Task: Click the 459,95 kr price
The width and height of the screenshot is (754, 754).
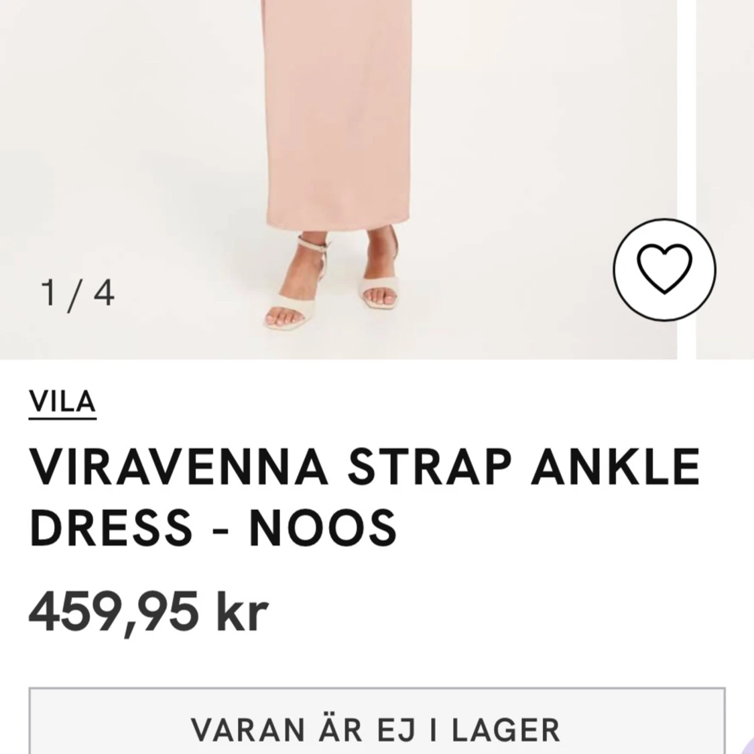Action: [x=148, y=613]
